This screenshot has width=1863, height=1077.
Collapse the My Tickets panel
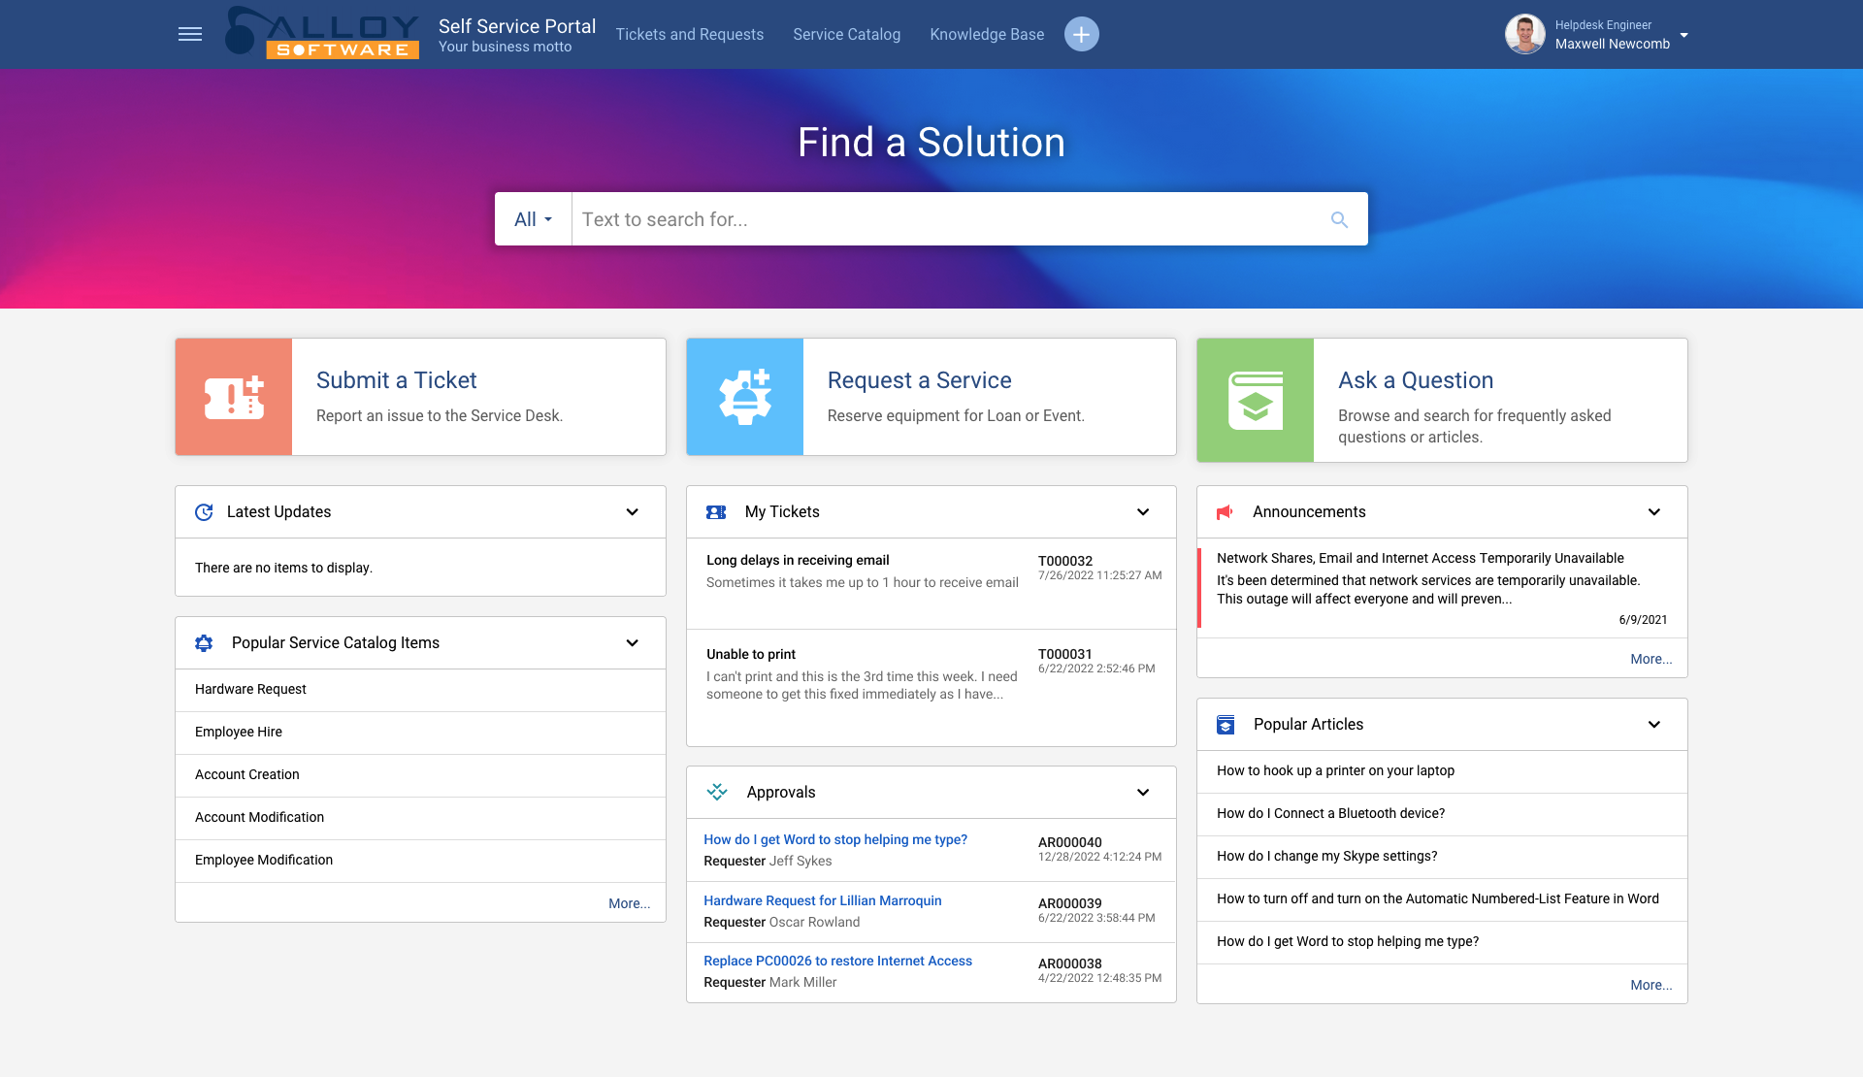point(1143,512)
